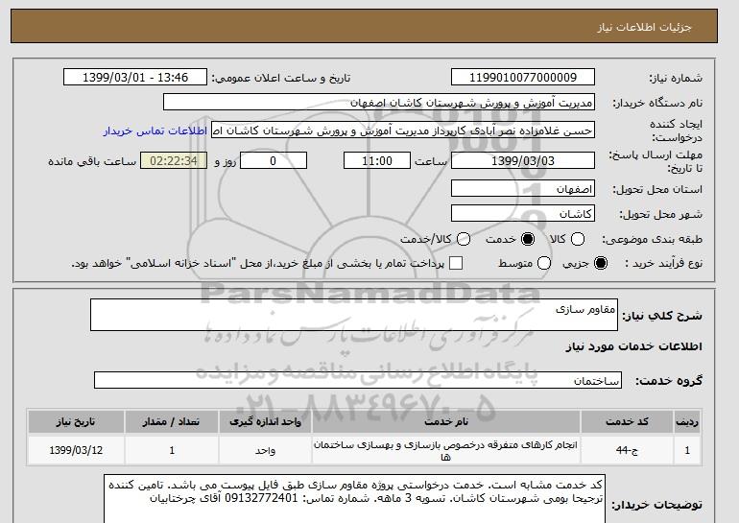This screenshot has height=523, width=739.
Task: Click the announcement date field 1399/03/01 - 13:46
Action: tap(135, 78)
